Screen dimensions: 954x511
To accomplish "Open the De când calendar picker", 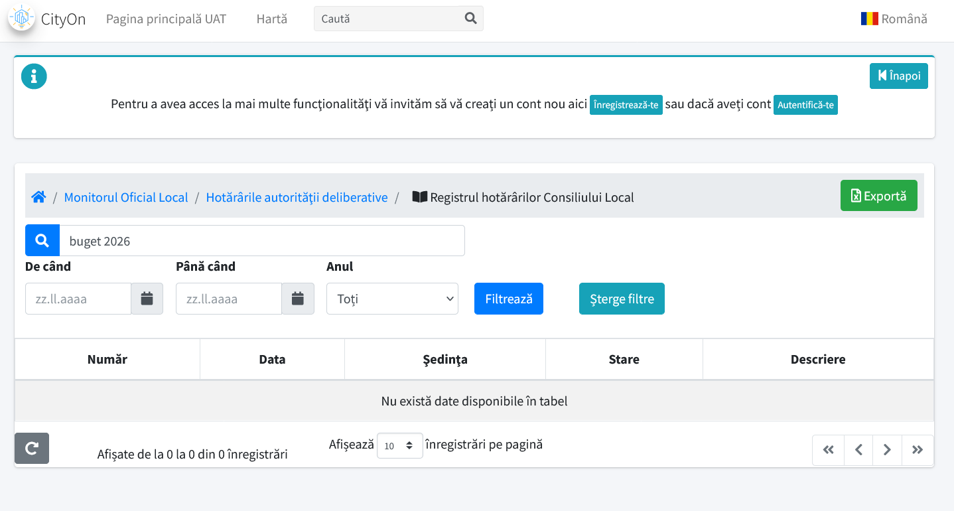I will pos(147,299).
